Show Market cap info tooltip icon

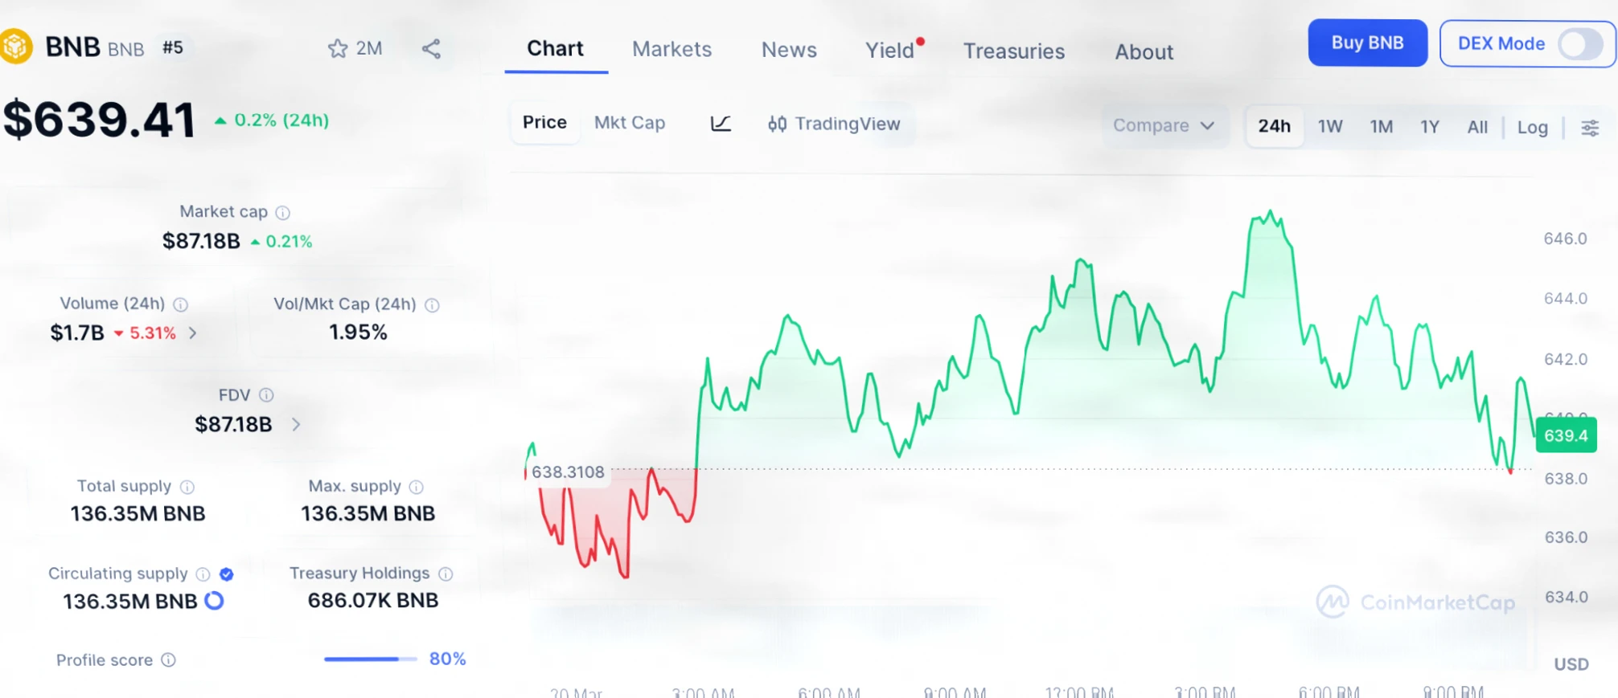click(282, 213)
